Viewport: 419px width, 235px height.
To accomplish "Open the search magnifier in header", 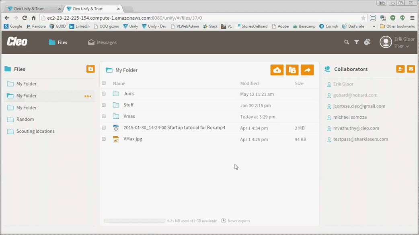I will pos(347,42).
